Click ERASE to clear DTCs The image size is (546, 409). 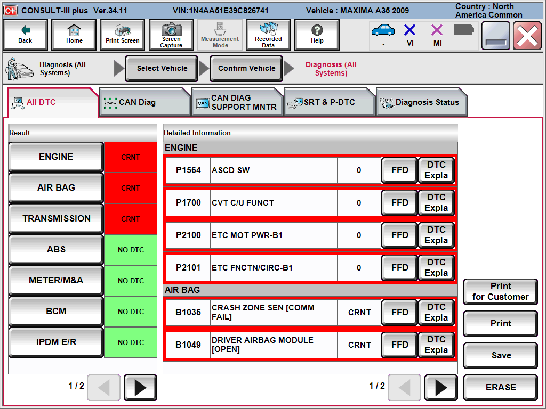[x=501, y=388]
